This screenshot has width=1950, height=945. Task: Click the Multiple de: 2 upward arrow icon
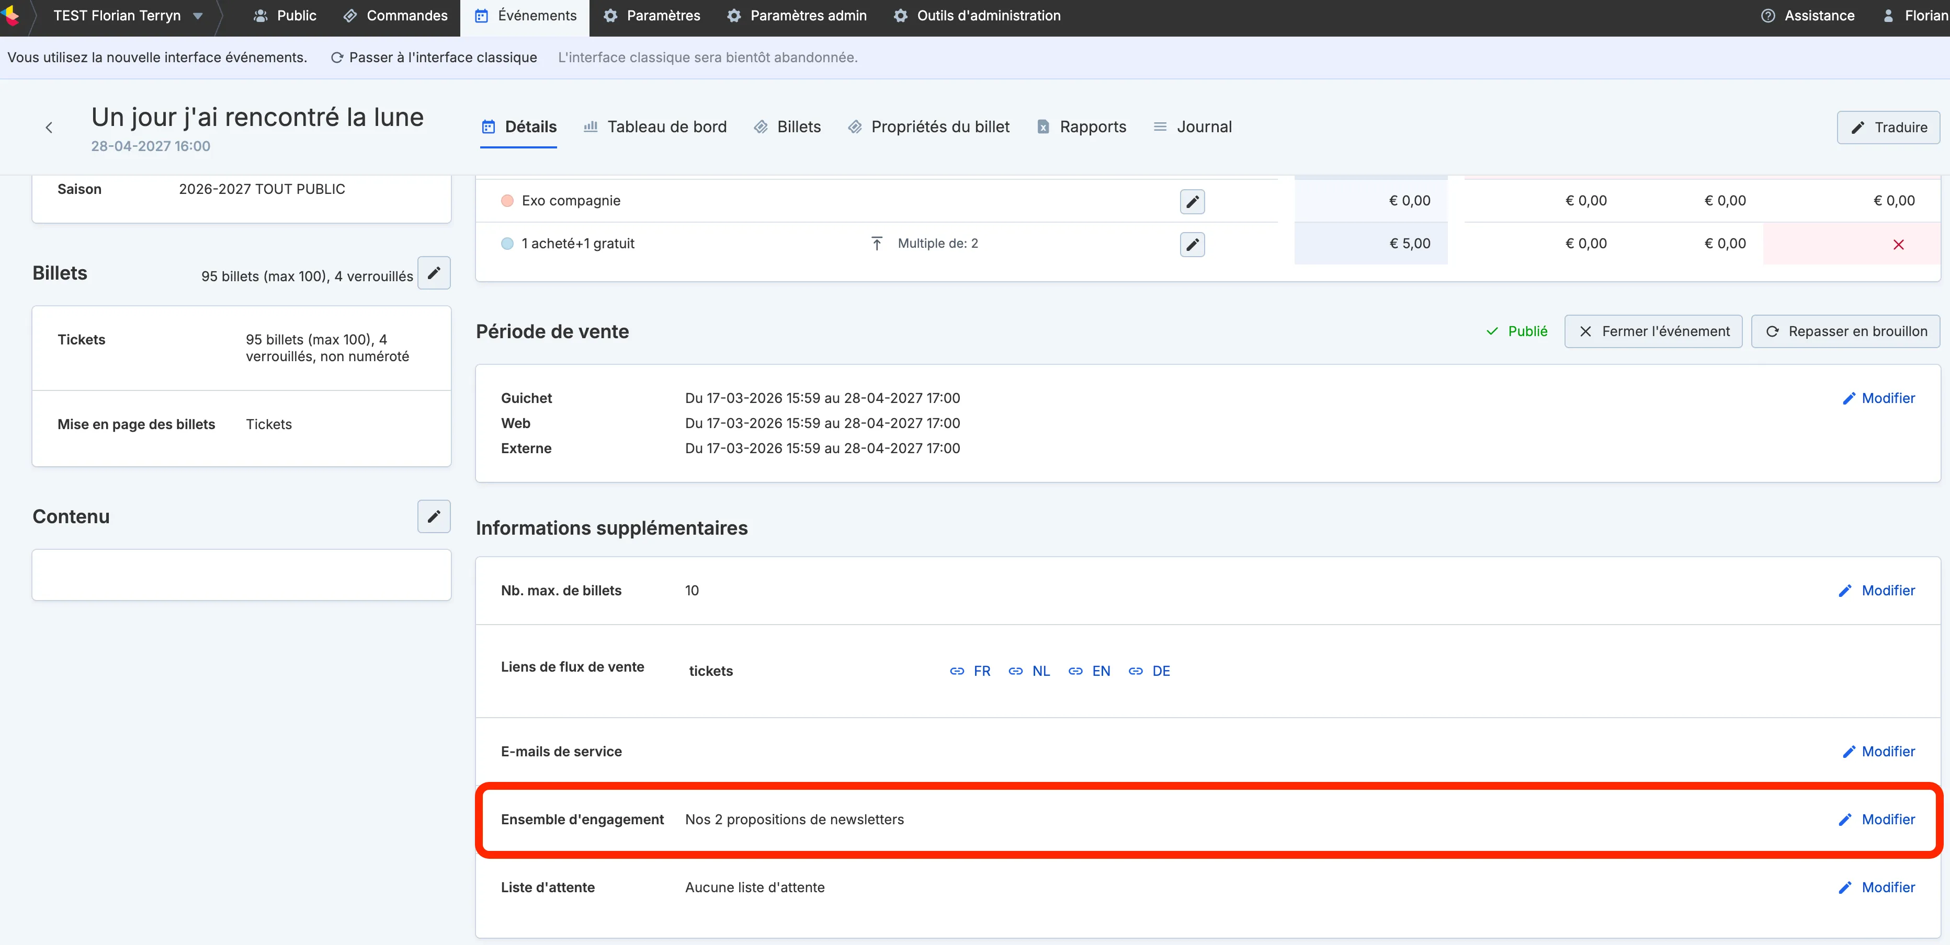(x=877, y=243)
